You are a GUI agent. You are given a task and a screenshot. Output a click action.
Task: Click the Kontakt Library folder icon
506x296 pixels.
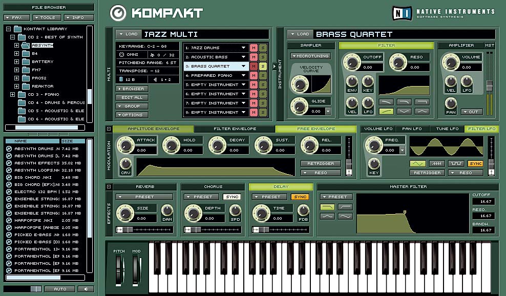pyautogui.click(x=18, y=29)
